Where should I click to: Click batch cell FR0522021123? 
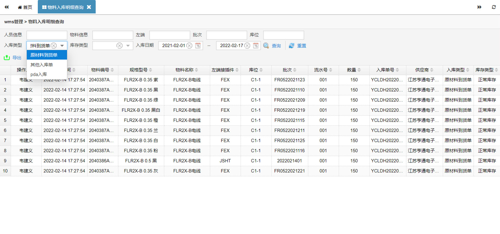click(x=290, y=80)
